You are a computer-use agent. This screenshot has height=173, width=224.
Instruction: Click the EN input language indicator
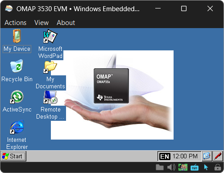pos(165,157)
